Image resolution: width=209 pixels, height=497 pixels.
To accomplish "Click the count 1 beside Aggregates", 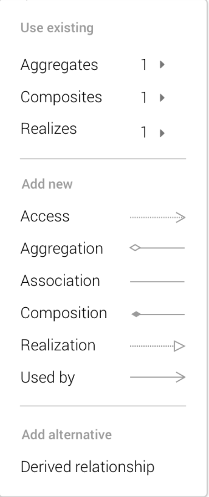I will 144,65.
